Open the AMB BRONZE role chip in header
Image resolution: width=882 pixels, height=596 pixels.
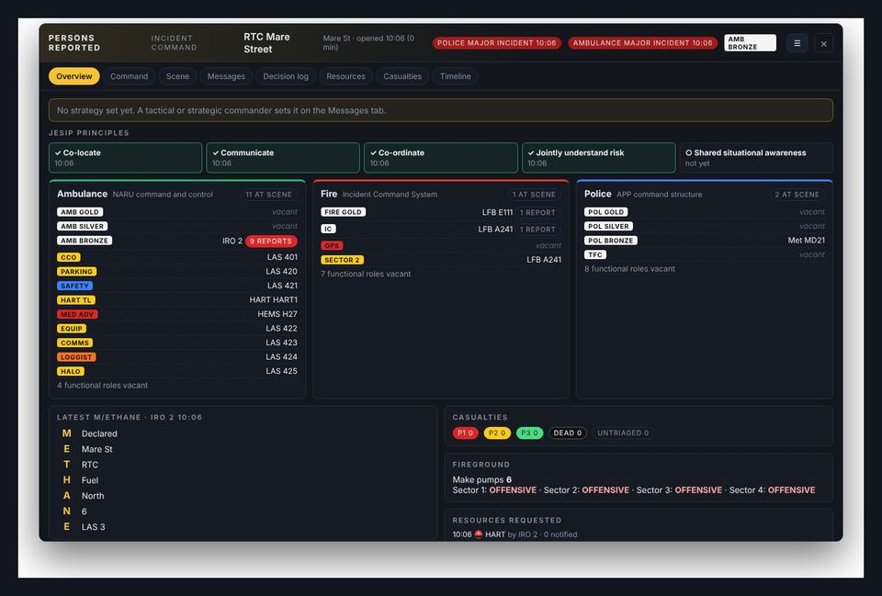(x=750, y=43)
